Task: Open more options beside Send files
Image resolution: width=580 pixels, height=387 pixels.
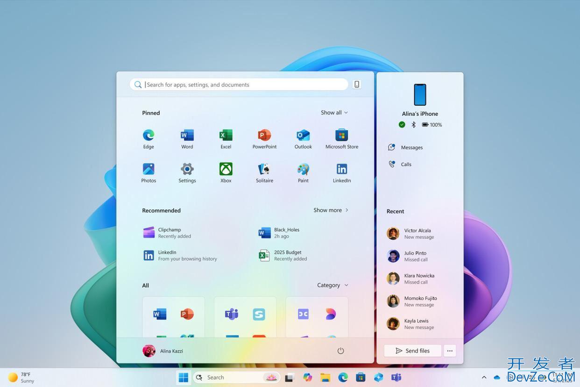Action: pos(450,351)
